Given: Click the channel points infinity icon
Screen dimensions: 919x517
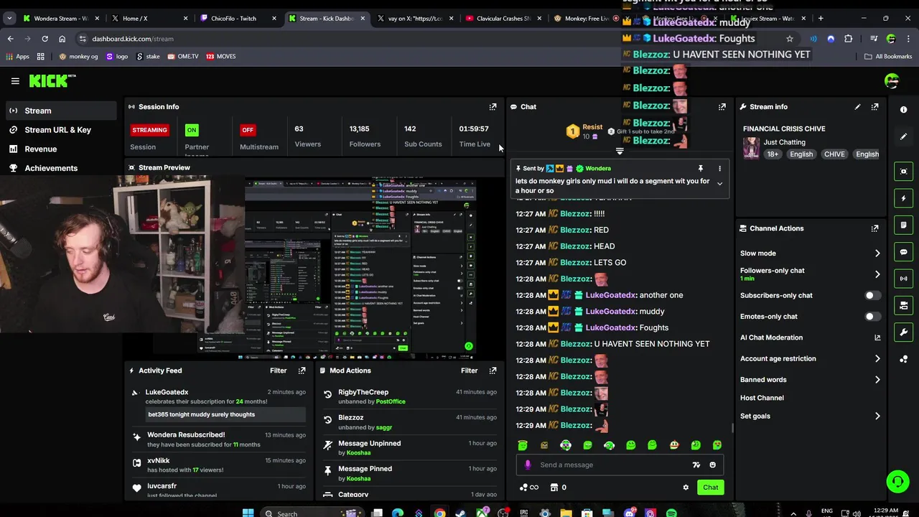Looking at the screenshot, I should 528,488.
